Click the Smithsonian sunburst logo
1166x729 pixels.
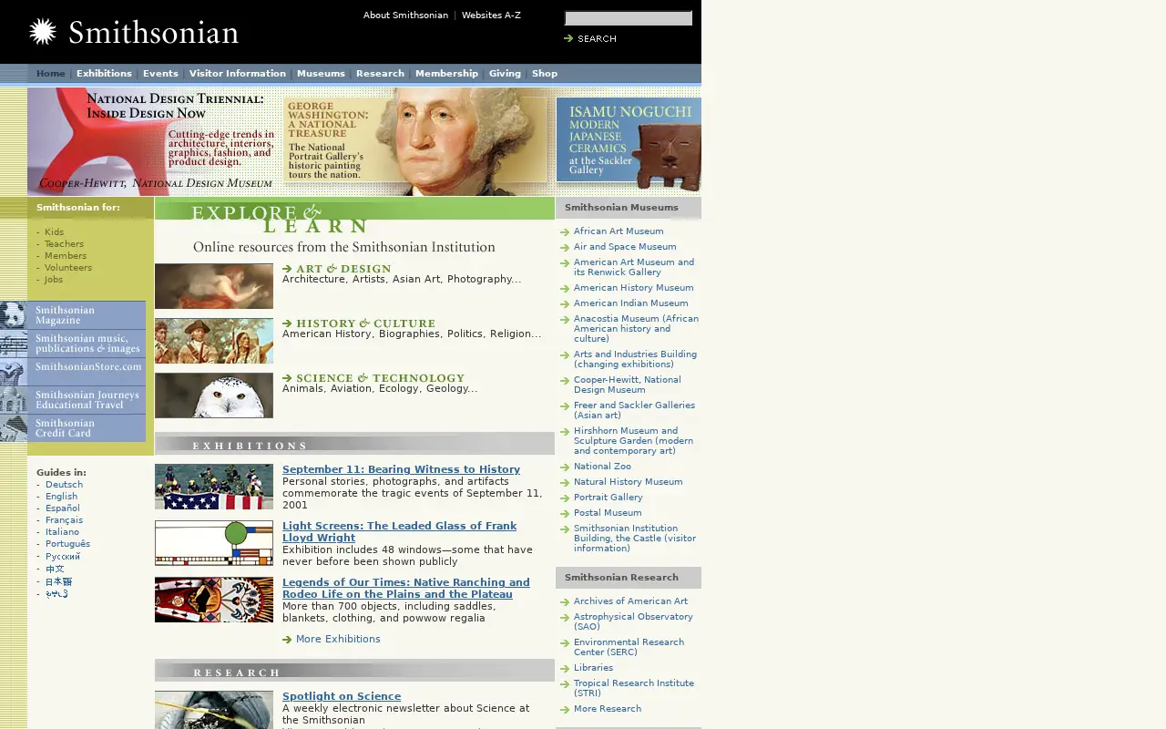point(43,32)
